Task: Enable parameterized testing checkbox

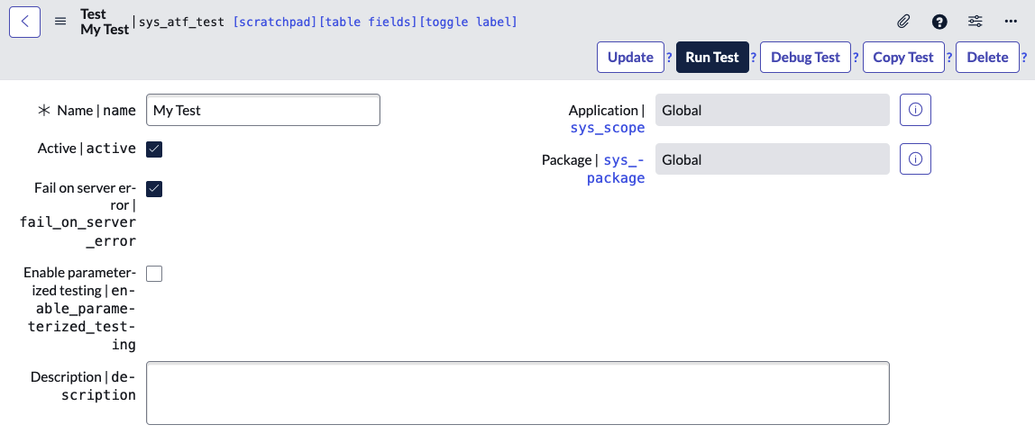Action: [x=154, y=274]
